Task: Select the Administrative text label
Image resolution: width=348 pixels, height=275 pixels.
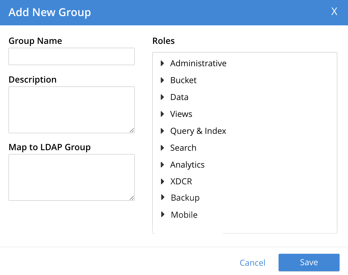Action: click(198, 64)
